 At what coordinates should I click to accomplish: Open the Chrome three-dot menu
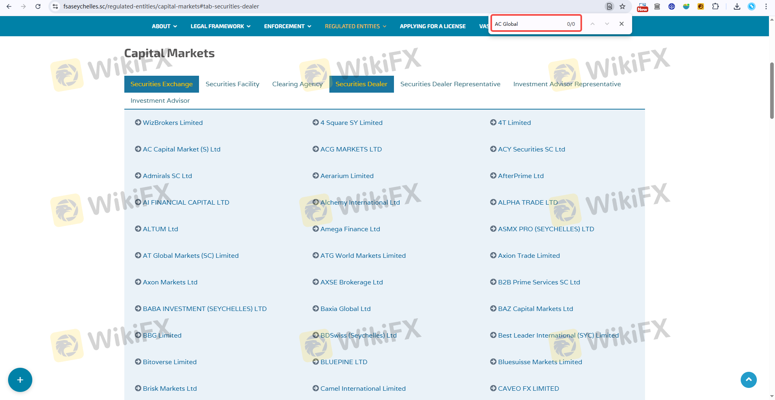click(766, 6)
